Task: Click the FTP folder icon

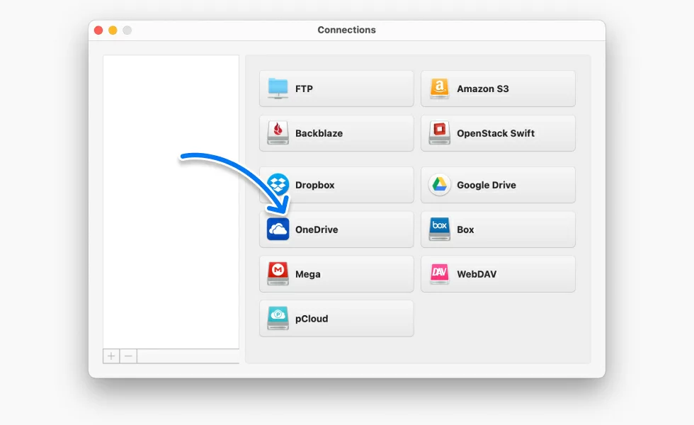Action: 278,89
